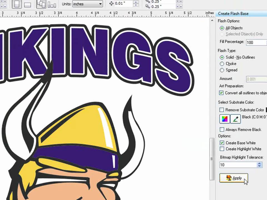Screen dimensions: 267x200
Task: Select portrait page orientation icon
Action: 17,4
